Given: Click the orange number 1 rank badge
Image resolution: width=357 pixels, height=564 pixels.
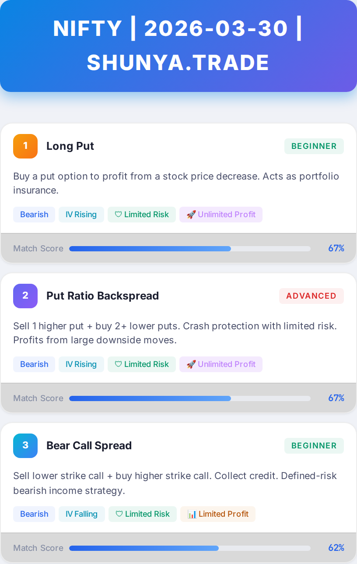Looking at the screenshot, I should click(x=25, y=146).
